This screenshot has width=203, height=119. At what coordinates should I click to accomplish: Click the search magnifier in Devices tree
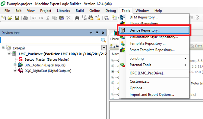pos(103,40)
